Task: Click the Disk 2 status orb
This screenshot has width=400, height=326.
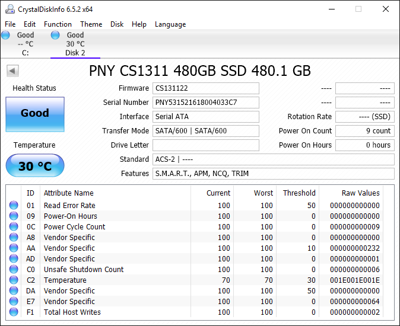Action: [55, 35]
